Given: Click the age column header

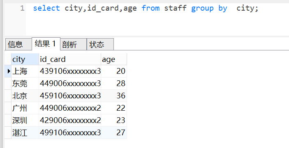Looking at the screenshot, I should [114, 59].
